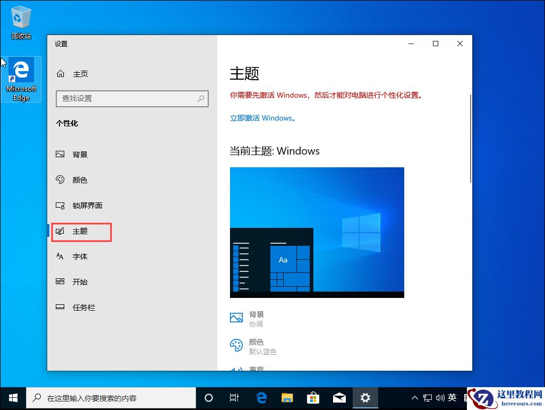The height and width of the screenshot is (410, 545).
Task: Click the Cortana circle icon on the taskbar
Action: [208, 397]
